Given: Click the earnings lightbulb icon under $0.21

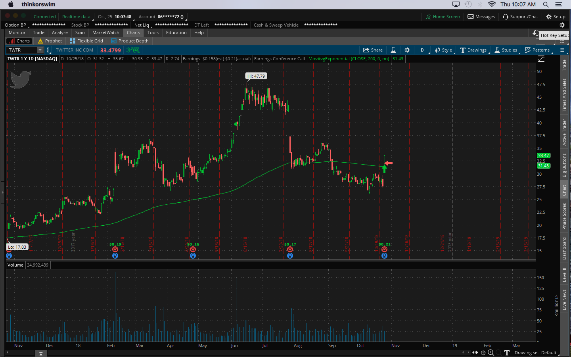Looking at the screenshot, I should click(384, 256).
